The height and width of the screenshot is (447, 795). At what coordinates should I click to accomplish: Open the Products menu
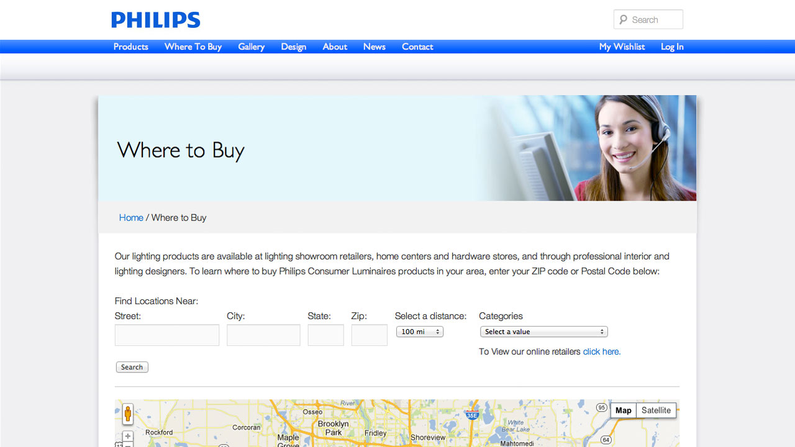(131, 47)
